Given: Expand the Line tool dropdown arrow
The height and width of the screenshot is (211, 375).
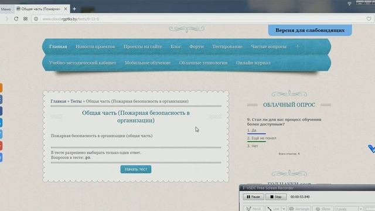Looking at the screenshot, I should (284, 209).
